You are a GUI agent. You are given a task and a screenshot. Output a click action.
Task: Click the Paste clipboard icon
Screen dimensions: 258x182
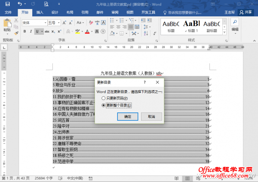(x=7, y=23)
